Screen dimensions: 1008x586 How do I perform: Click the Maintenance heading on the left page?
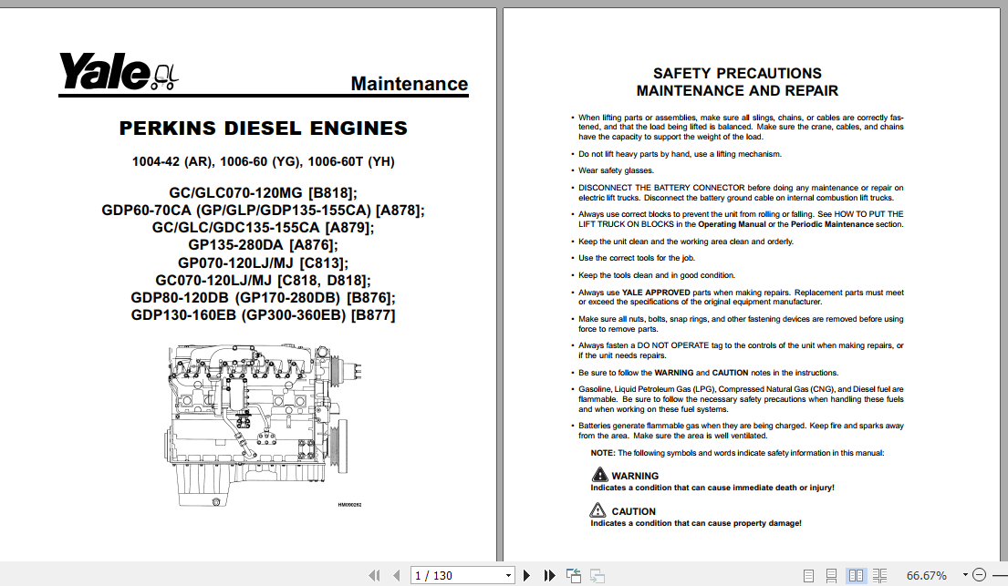[x=409, y=83]
